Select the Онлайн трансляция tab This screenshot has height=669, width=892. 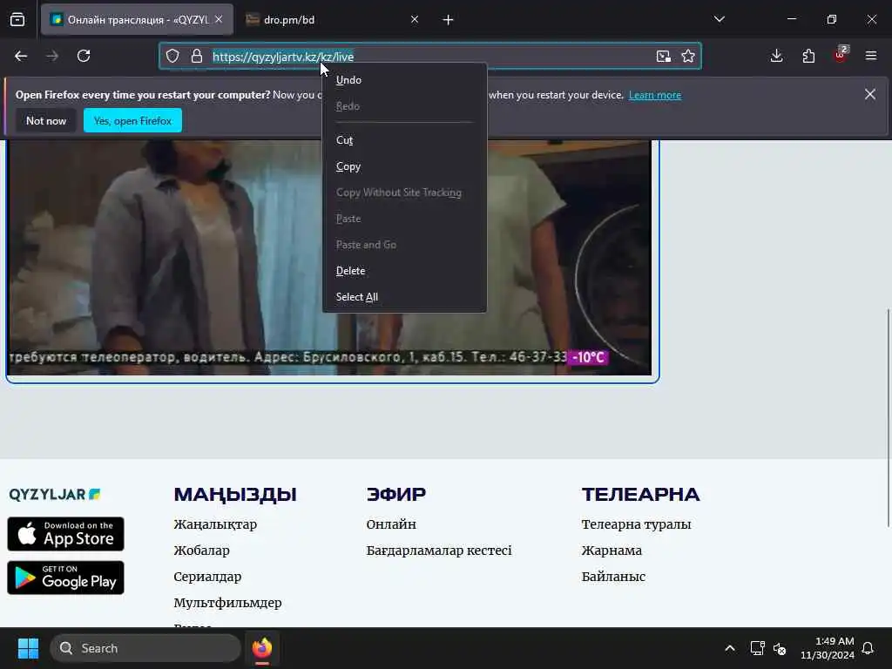point(137,20)
